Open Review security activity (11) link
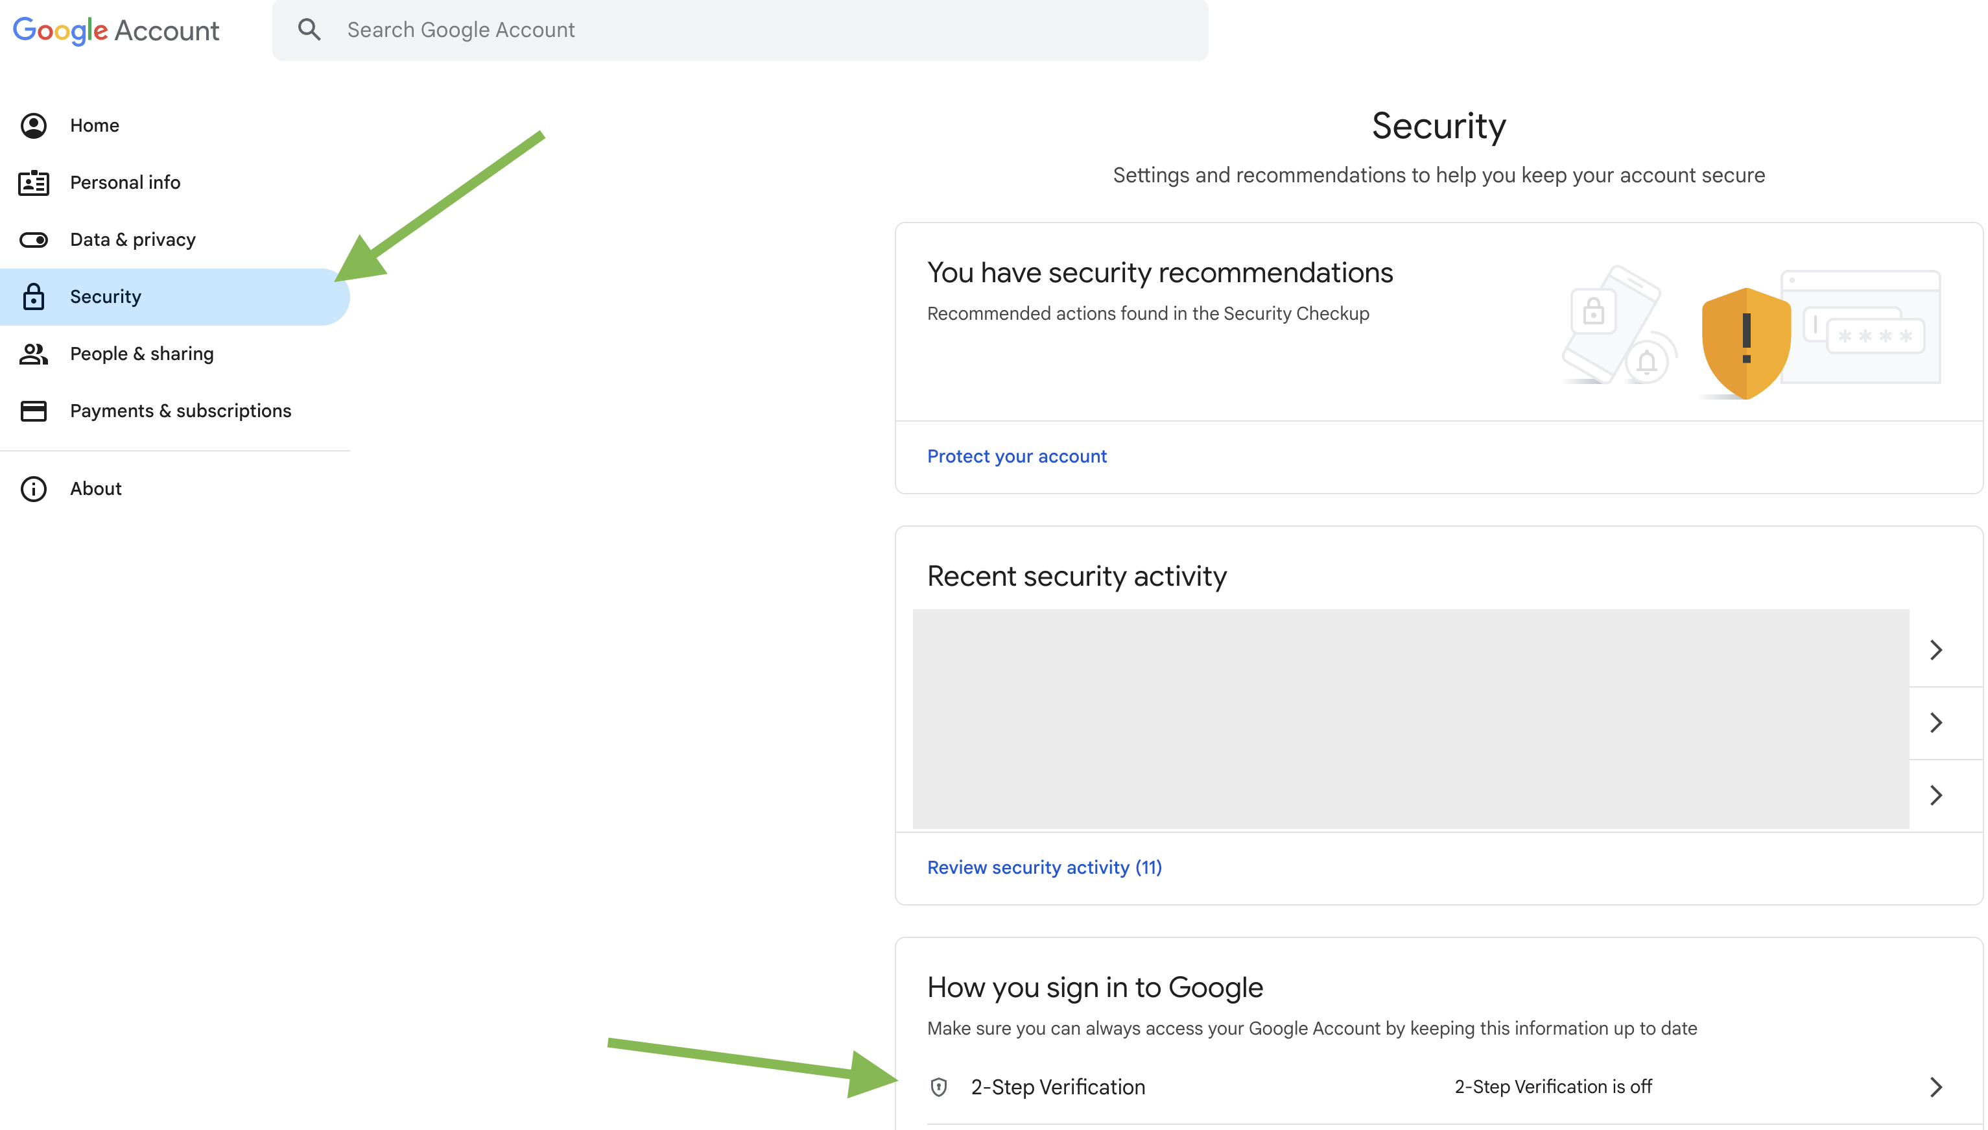The width and height of the screenshot is (1988, 1130). (1044, 867)
